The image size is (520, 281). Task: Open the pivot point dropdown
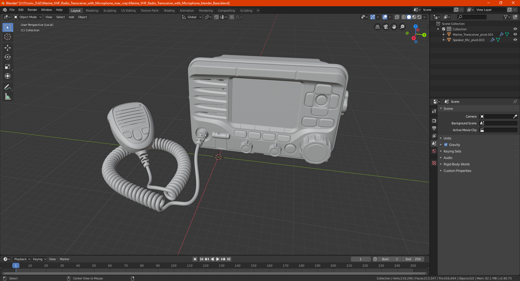208,17
